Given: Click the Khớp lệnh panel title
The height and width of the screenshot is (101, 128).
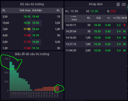Looking at the screenshot, I should (x=96, y=4).
